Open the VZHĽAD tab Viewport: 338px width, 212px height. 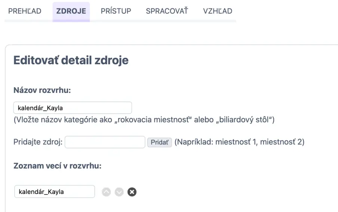pos(217,11)
